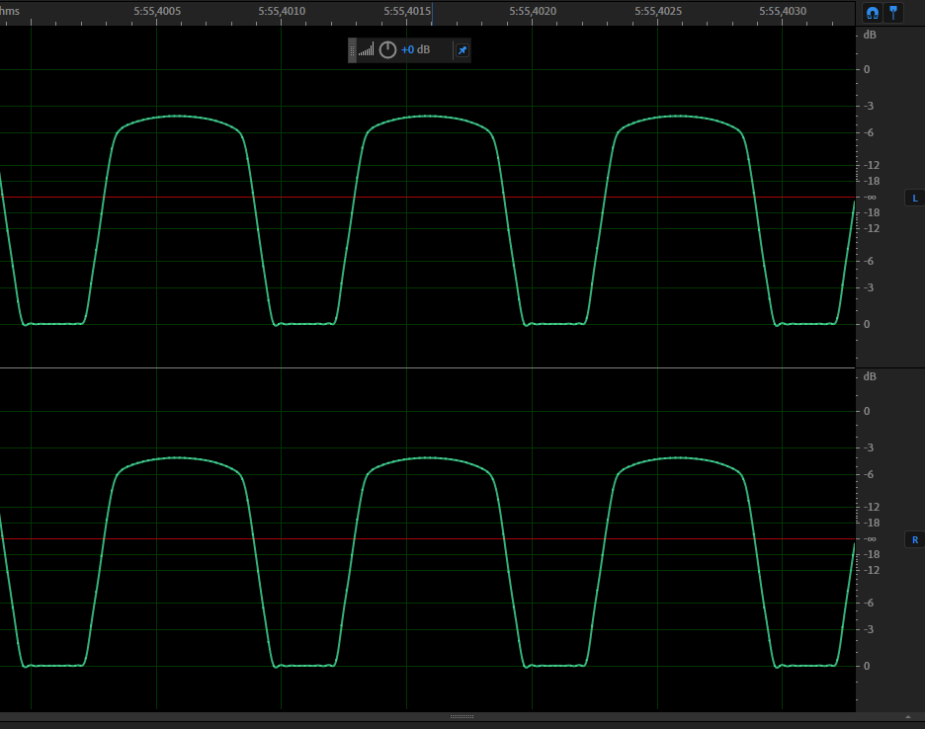Toggle the snapping magnet icon
The width and height of the screenshot is (925, 729).
[873, 12]
